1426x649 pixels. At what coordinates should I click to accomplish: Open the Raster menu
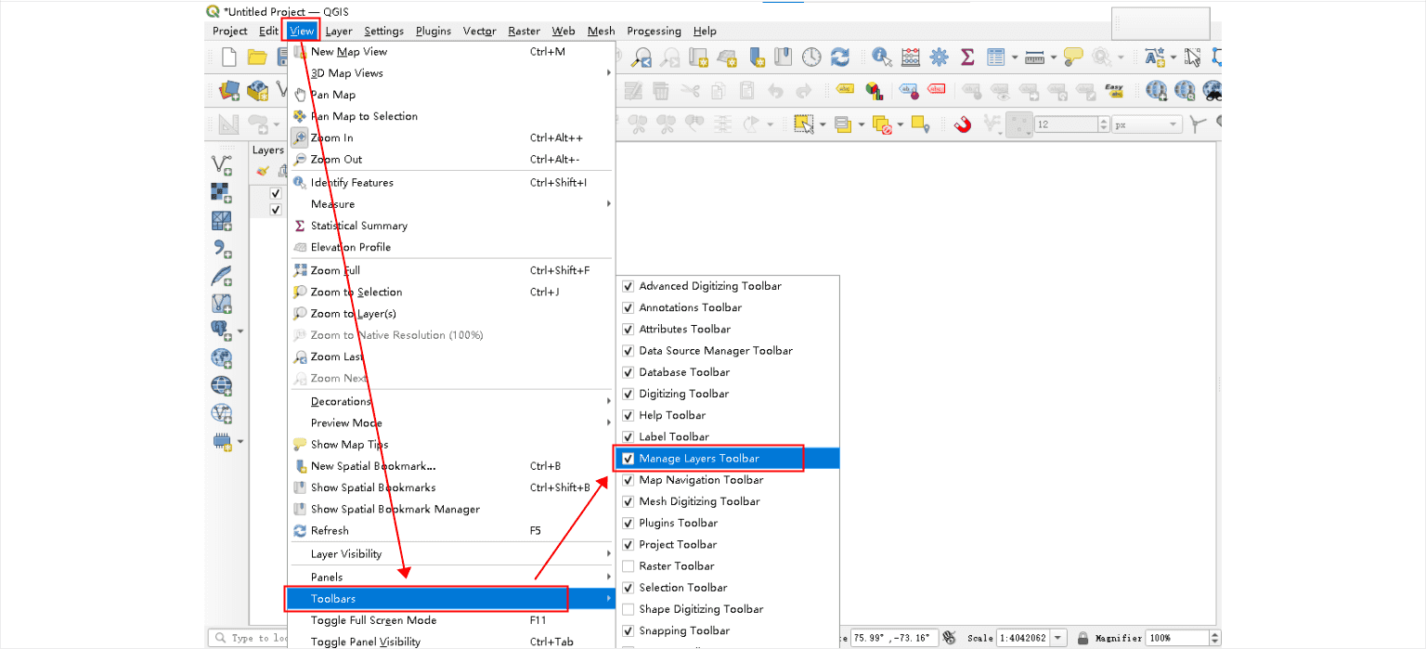pyautogui.click(x=524, y=31)
